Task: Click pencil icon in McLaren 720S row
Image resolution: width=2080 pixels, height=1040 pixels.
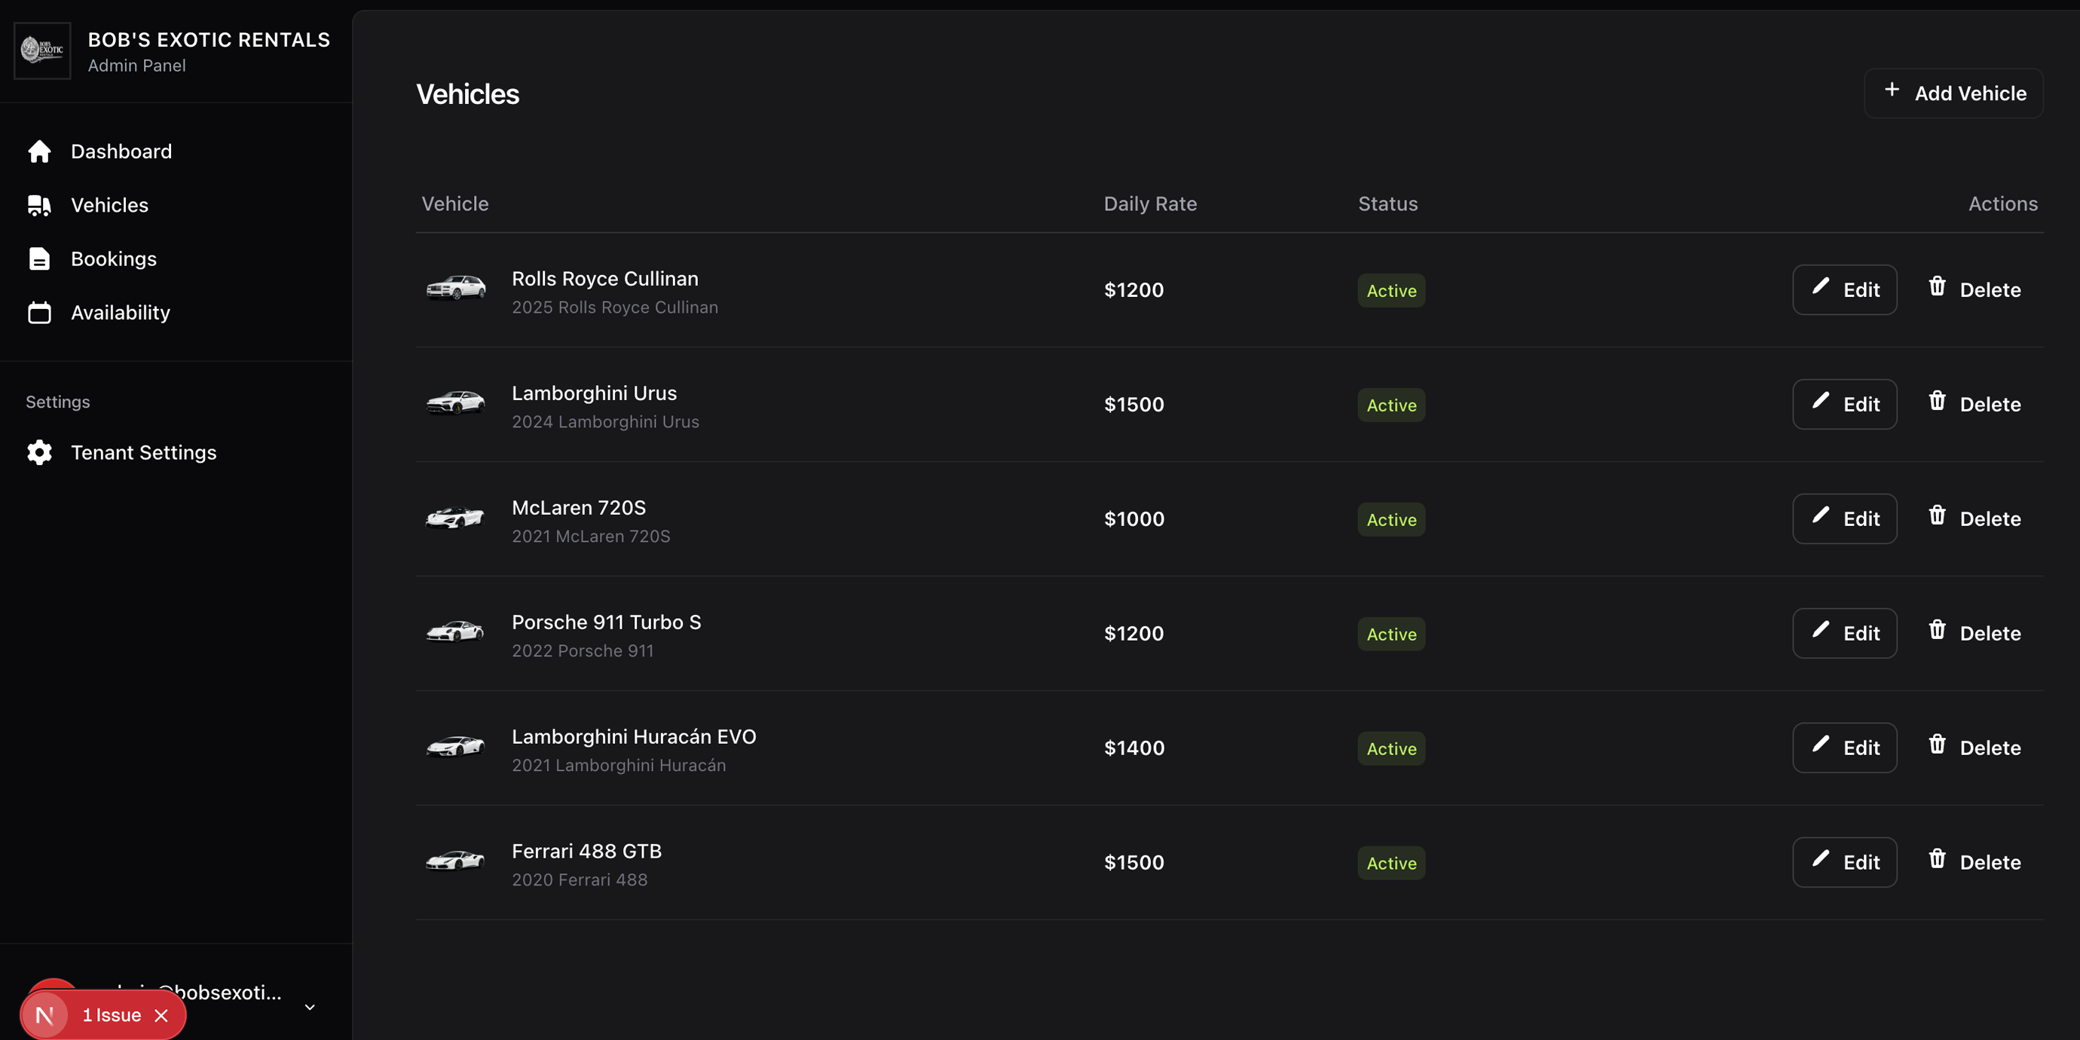Action: click(x=1820, y=516)
